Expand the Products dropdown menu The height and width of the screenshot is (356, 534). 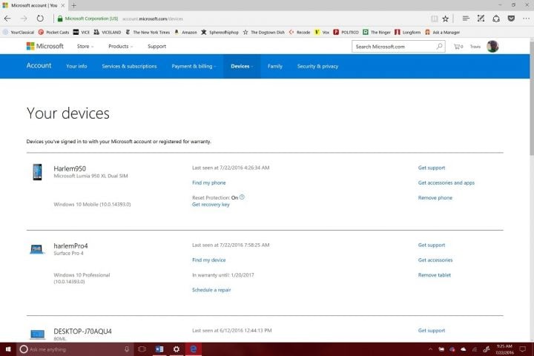(121, 46)
